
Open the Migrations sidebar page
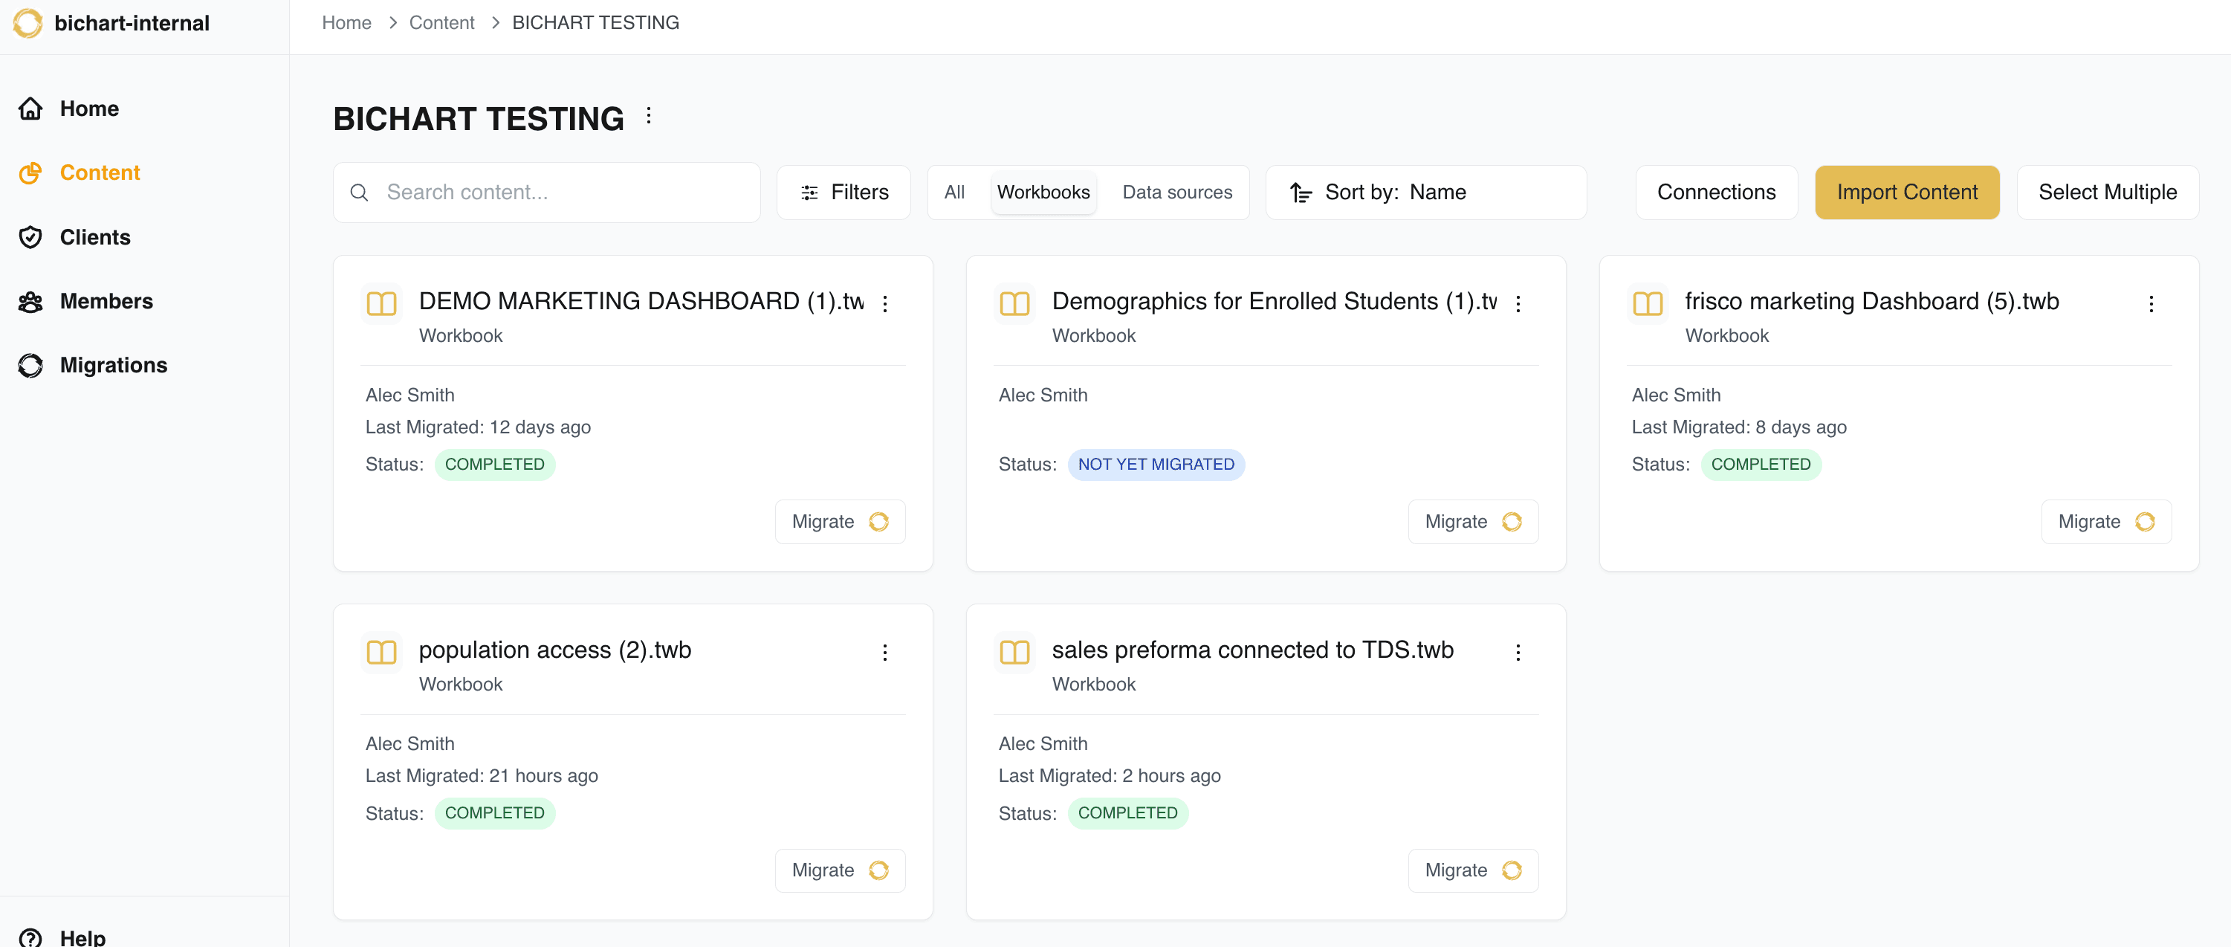[112, 365]
